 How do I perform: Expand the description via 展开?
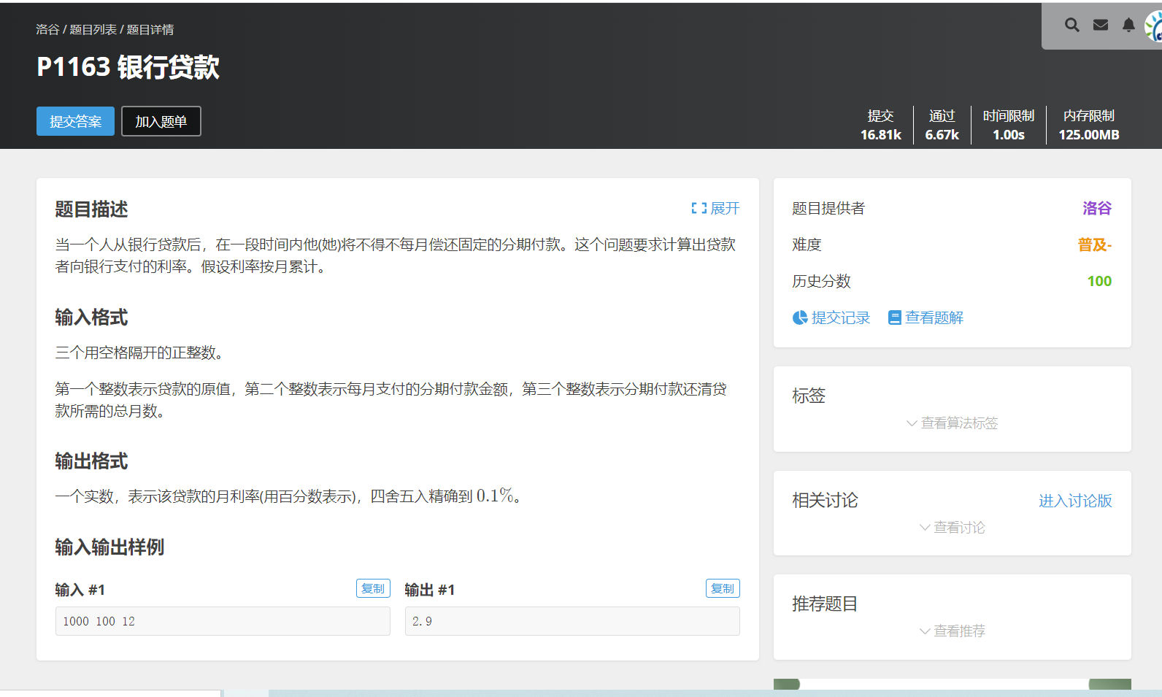click(715, 209)
